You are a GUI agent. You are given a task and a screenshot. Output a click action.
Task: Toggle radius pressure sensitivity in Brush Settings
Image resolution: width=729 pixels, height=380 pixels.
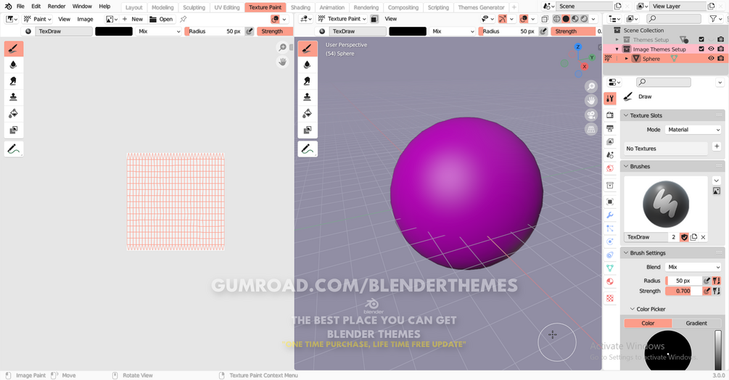pos(707,281)
